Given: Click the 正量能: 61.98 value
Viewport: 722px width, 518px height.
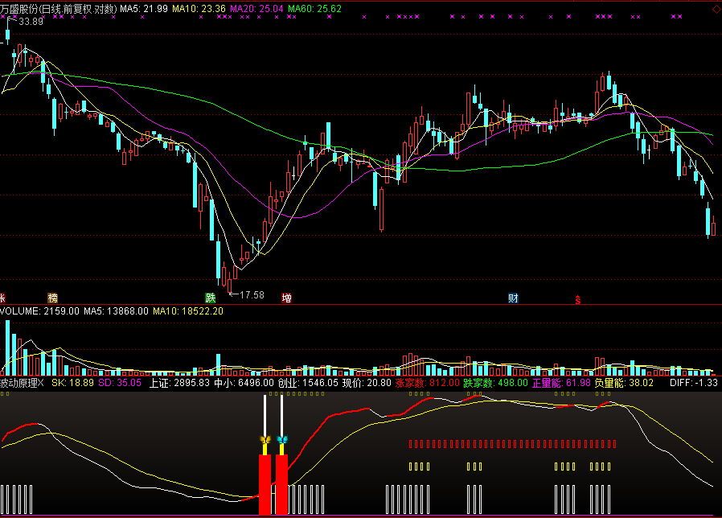Looking at the screenshot, I should point(561,383).
